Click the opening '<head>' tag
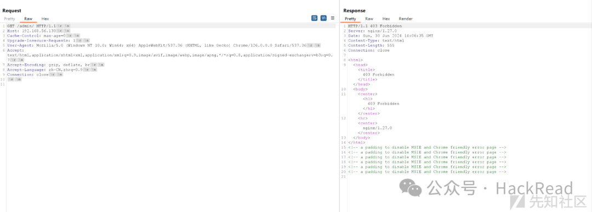The image size is (592, 212). pyautogui.click(x=360, y=65)
